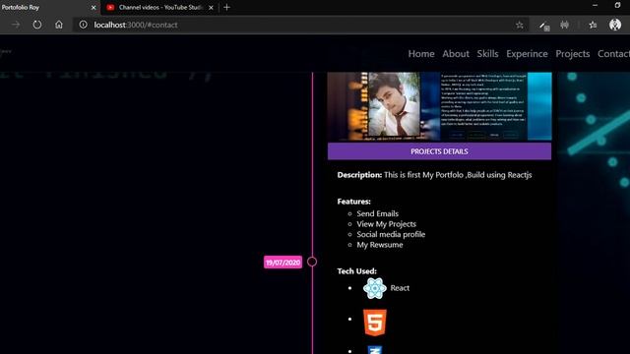
Task: Click the 'Send Emails' feature text
Action: pos(378,213)
